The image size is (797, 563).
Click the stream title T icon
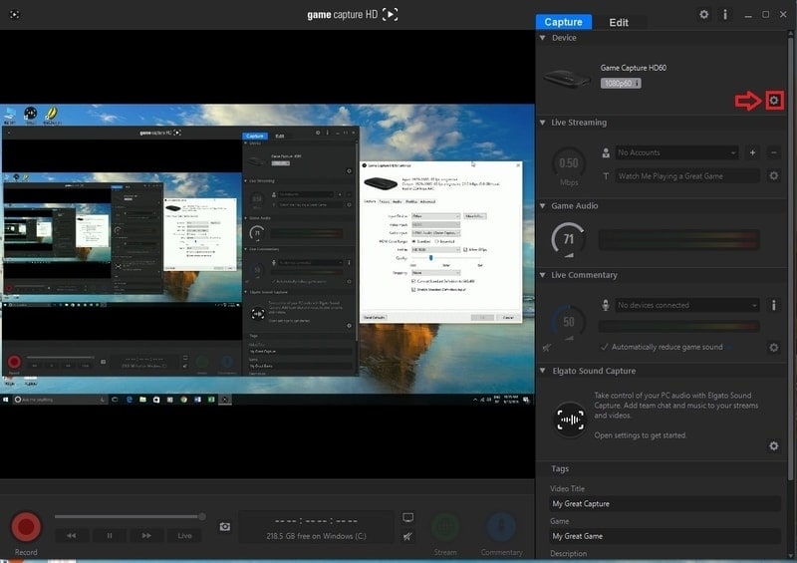(x=606, y=176)
